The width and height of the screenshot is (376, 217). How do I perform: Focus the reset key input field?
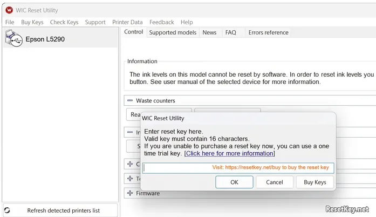(238, 168)
